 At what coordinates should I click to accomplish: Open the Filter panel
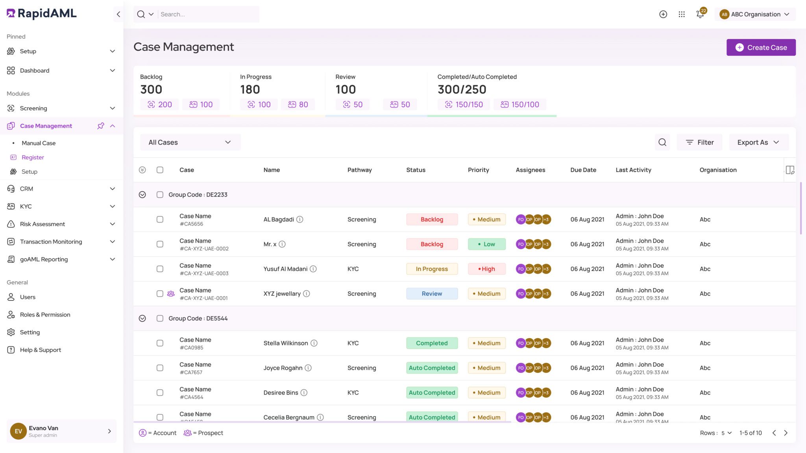click(x=700, y=142)
